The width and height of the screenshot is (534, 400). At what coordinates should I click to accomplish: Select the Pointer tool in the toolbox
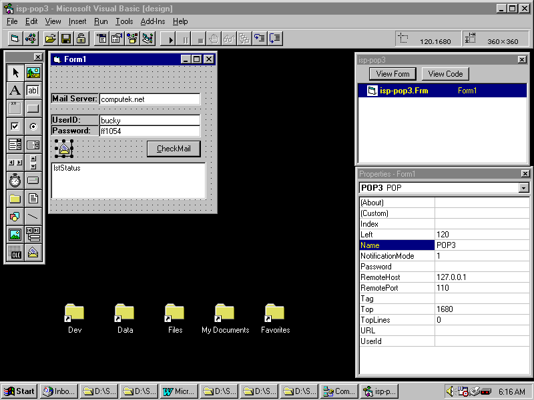click(x=15, y=73)
